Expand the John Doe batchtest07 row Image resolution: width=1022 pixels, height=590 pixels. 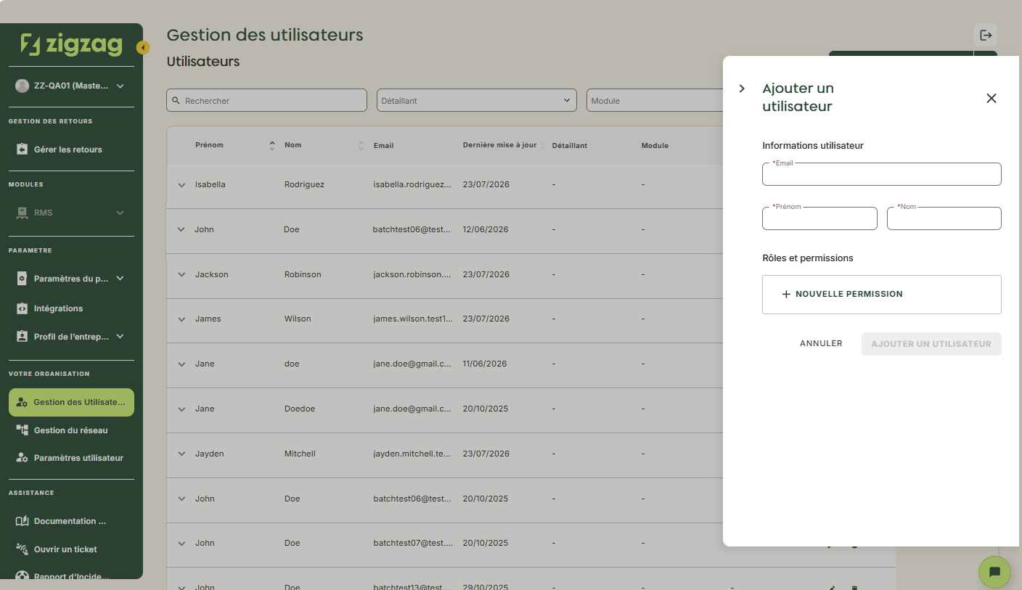point(181,544)
